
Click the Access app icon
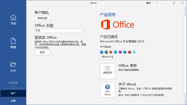129,52
